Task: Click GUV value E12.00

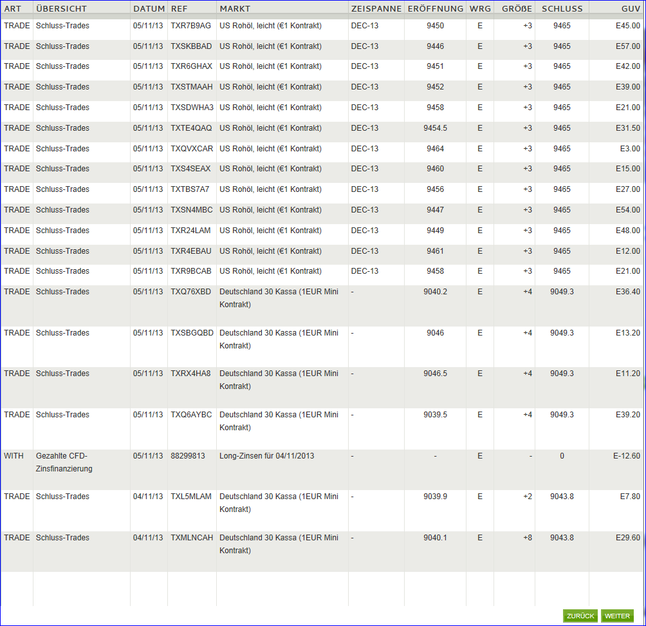Action: point(628,251)
